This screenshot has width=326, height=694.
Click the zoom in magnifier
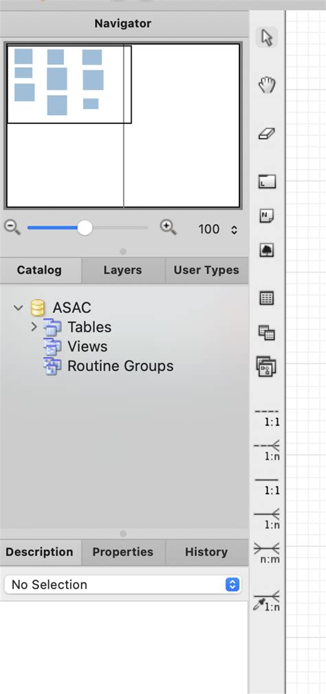(x=169, y=228)
